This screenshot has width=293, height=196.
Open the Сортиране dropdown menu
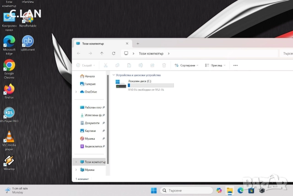[186, 65]
